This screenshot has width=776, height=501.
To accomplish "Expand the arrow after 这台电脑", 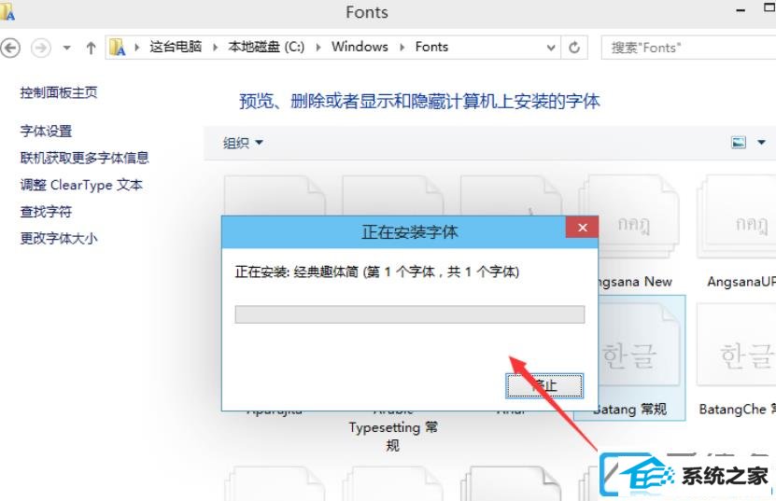I will tap(216, 47).
